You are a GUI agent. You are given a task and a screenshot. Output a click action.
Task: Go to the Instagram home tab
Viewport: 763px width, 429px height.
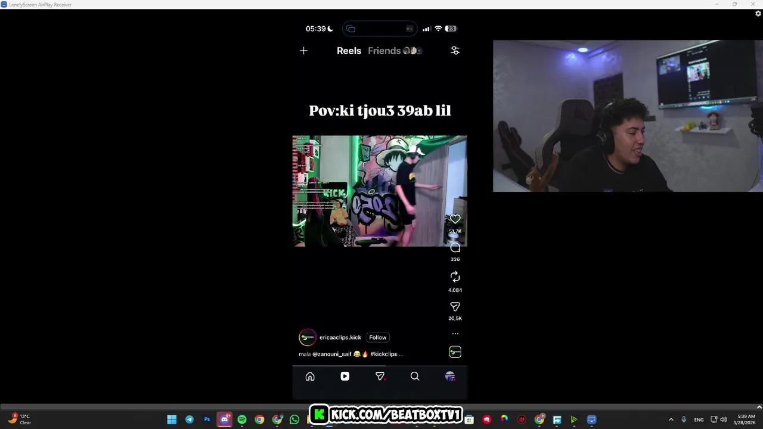[310, 376]
